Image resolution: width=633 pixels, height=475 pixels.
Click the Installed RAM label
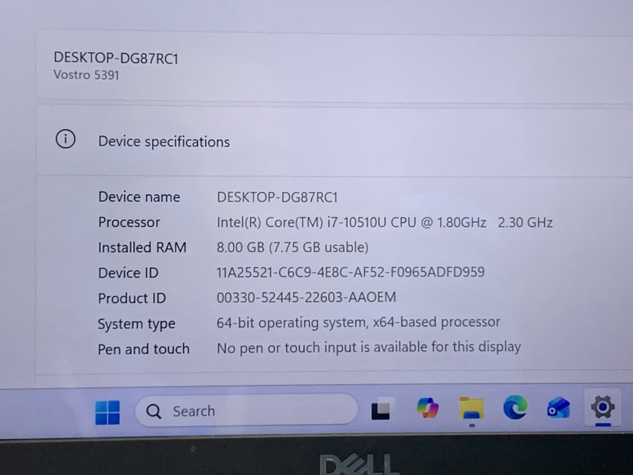coord(142,247)
